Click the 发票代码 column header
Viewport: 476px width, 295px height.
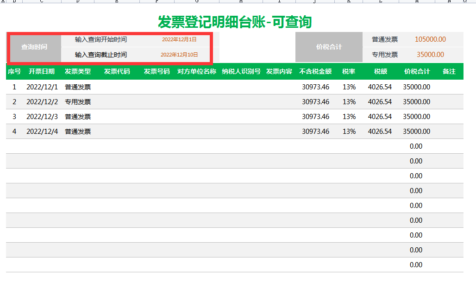[117, 71]
